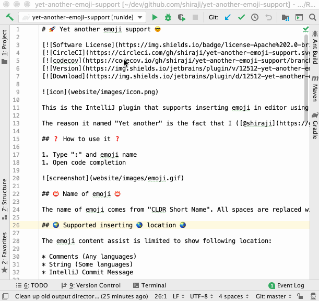Click the editor inspection status checkmark
This screenshot has height=301, width=319.
(305, 30)
